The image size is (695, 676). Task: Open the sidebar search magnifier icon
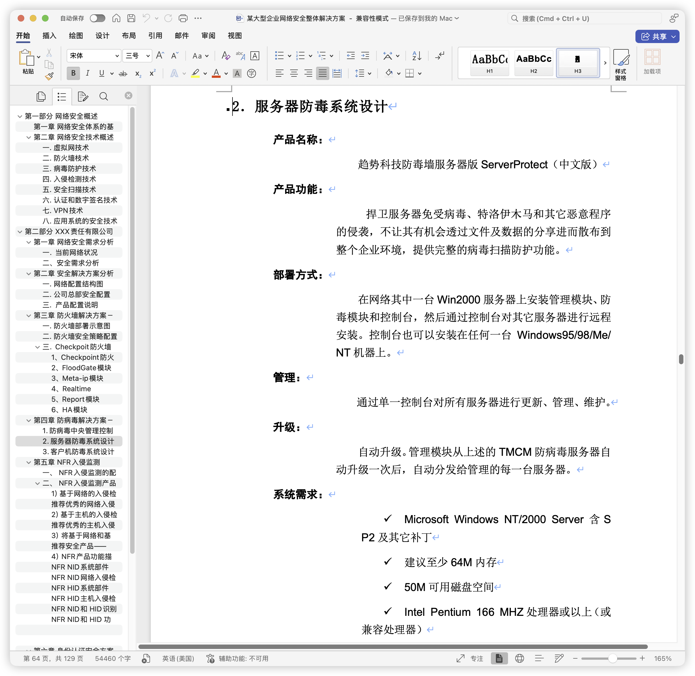pos(104,96)
